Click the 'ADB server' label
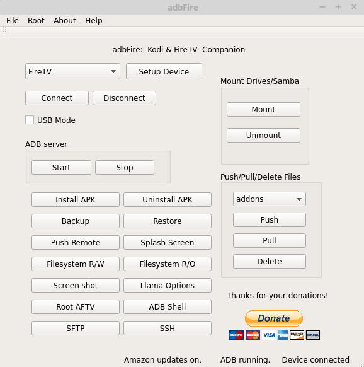Screen dimensions: 364x367 click(47, 144)
